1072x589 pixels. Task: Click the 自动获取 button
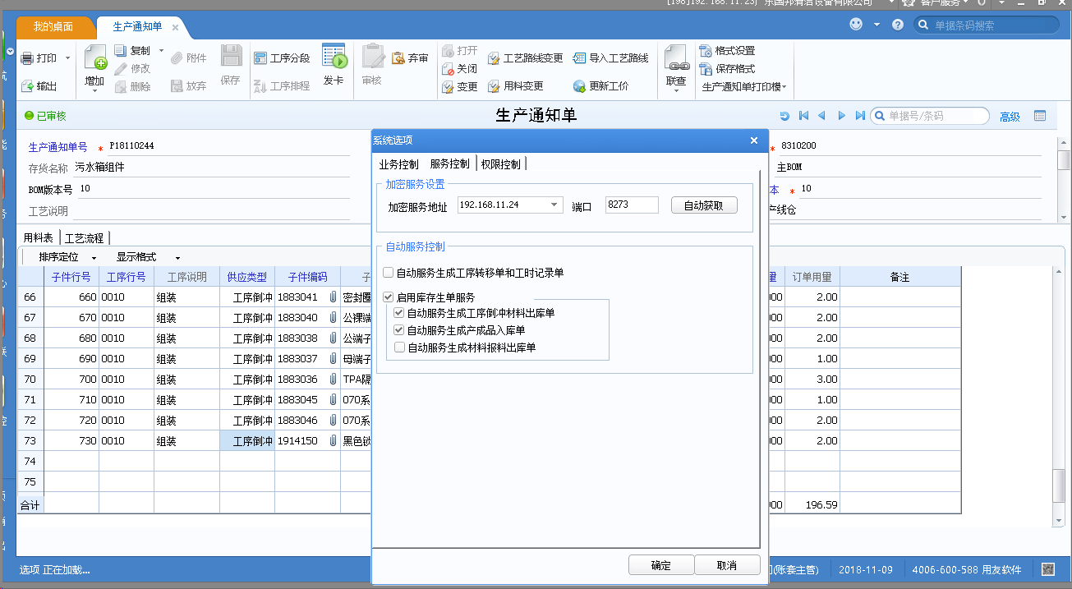click(703, 205)
